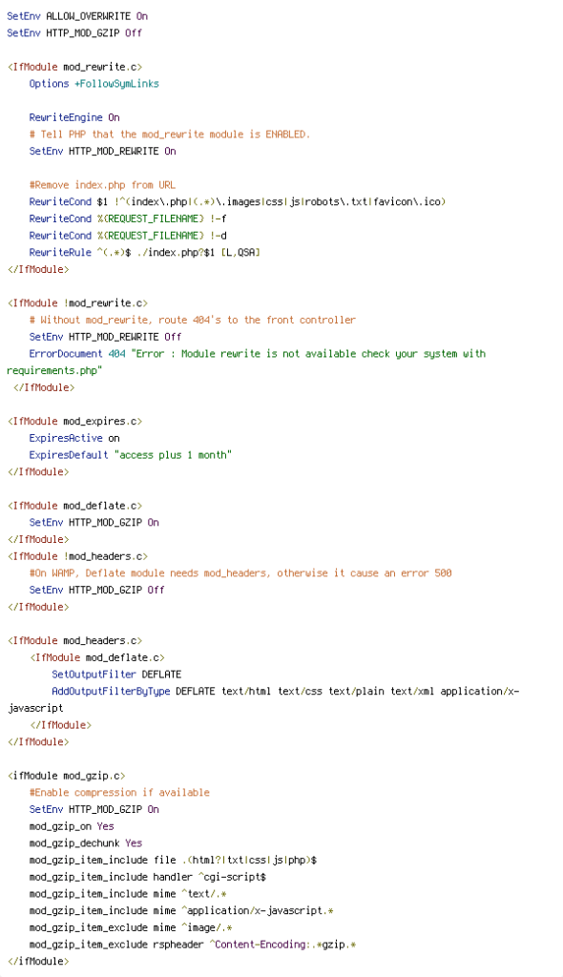Click the IfModule !mod_rewrite.c opening tag
Image resolution: width=563 pixels, height=977 pixels.
tap(77, 302)
